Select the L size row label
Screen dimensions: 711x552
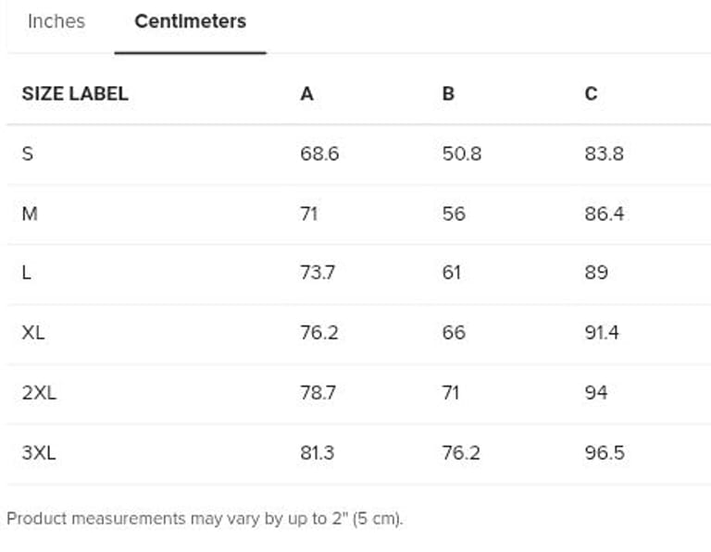(x=26, y=273)
